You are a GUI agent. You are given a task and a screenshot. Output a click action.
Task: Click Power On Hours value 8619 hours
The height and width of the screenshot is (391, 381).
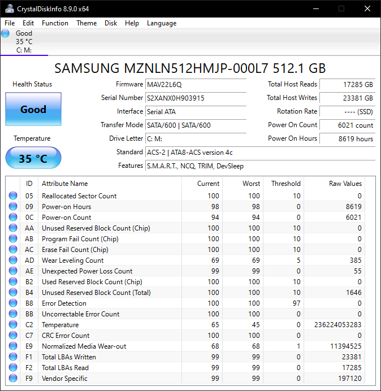(347, 138)
